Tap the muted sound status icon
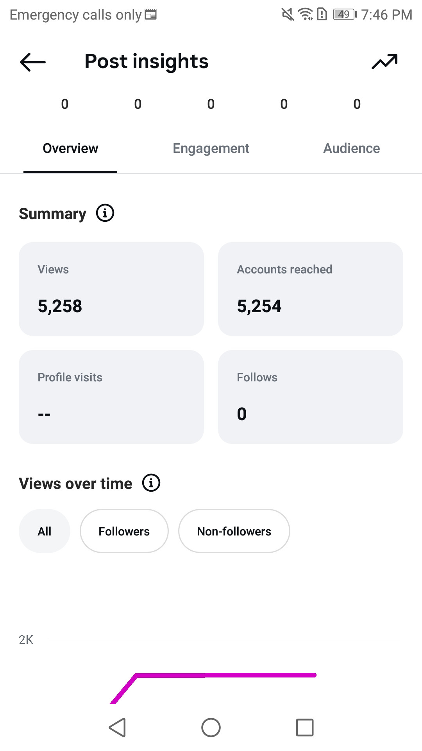Image resolution: width=422 pixels, height=751 pixels. click(288, 14)
